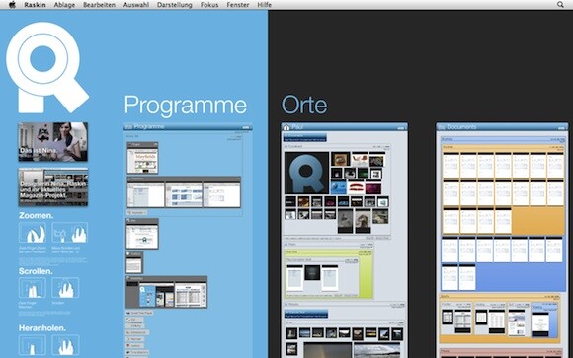Open the dark square item inside green folder
Image resolution: width=573 pixels, height=358 pixels.
tap(312, 272)
